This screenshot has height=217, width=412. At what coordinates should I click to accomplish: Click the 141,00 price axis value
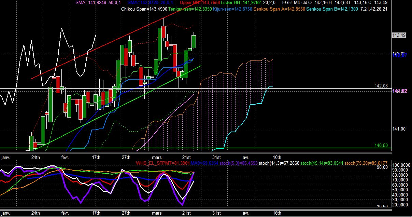tap(399, 129)
